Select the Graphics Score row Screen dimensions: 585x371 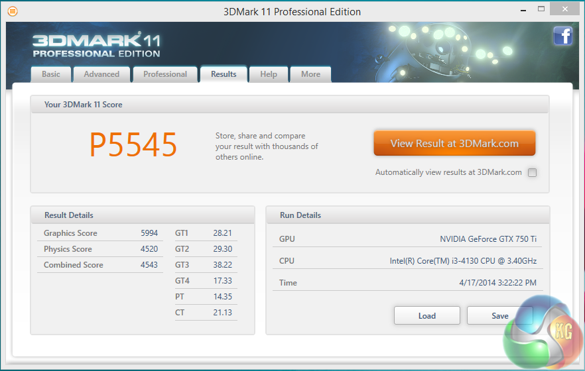(x=101, y=233)
